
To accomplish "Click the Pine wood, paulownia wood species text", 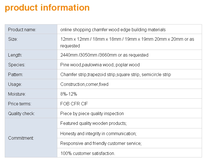I will tap(100, 65).
